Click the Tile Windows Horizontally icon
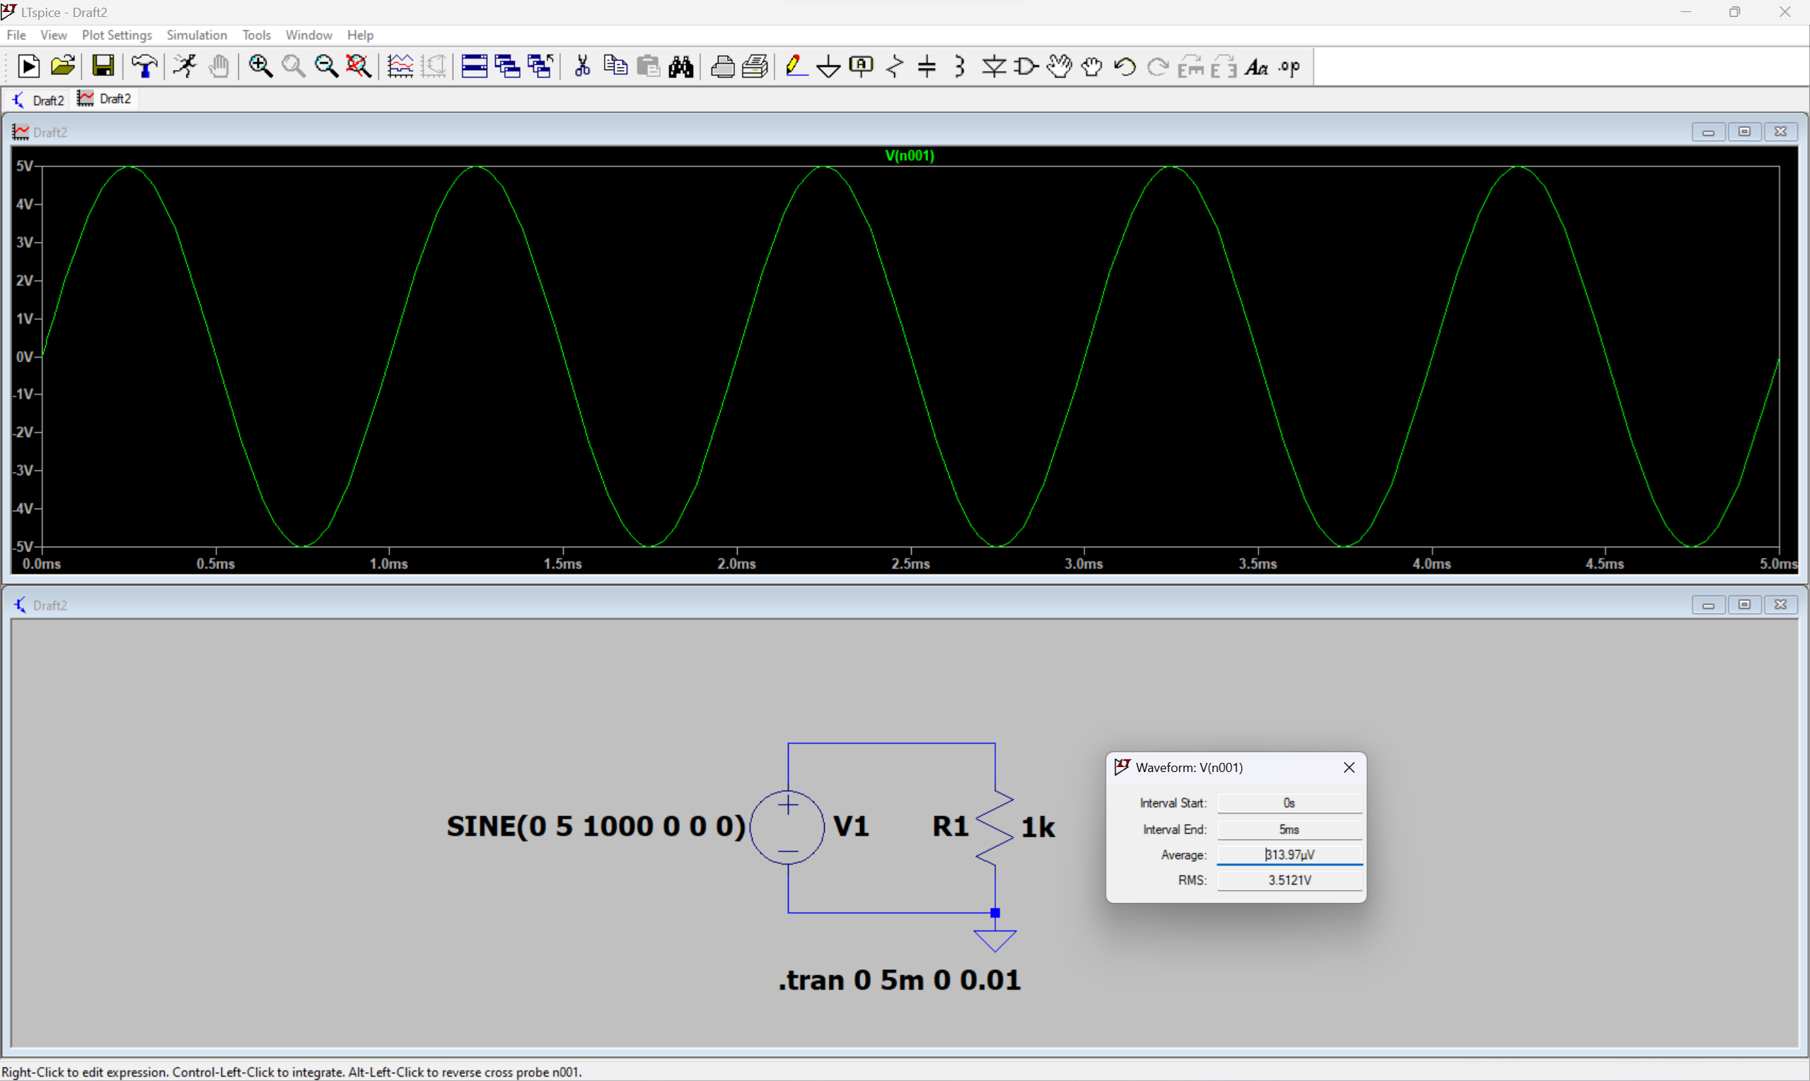 click(475, 66)
